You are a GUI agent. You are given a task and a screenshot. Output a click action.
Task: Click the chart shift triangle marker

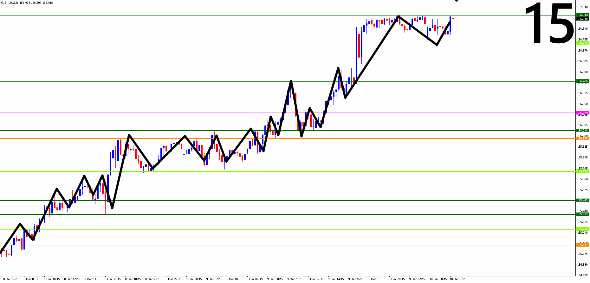[x=457, y=1]
